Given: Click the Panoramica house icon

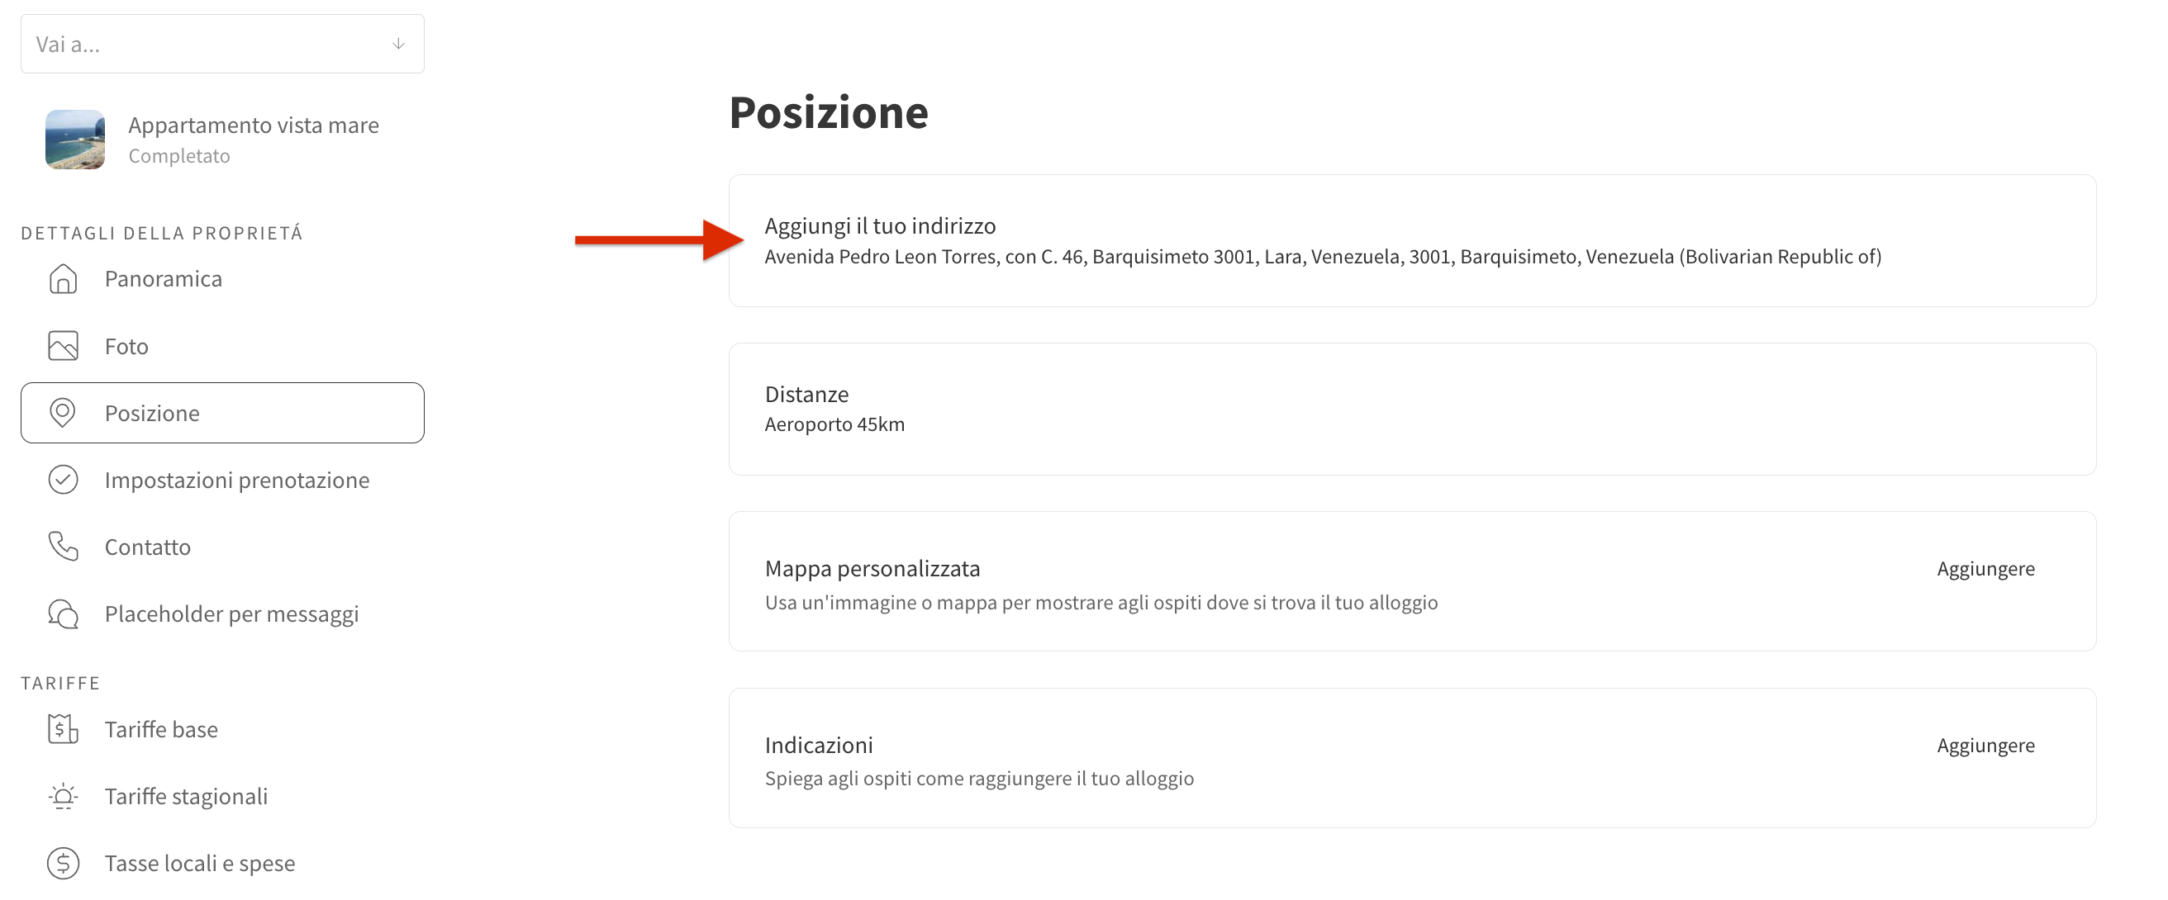Looking at the screenshot, I should point(63,279).
